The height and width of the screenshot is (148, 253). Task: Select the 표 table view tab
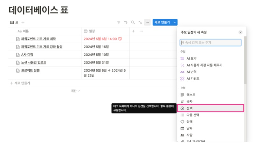coord(14,22)
